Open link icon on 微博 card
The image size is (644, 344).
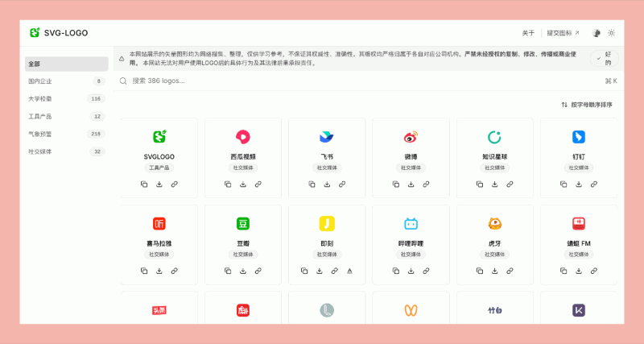tap(426, 184)
